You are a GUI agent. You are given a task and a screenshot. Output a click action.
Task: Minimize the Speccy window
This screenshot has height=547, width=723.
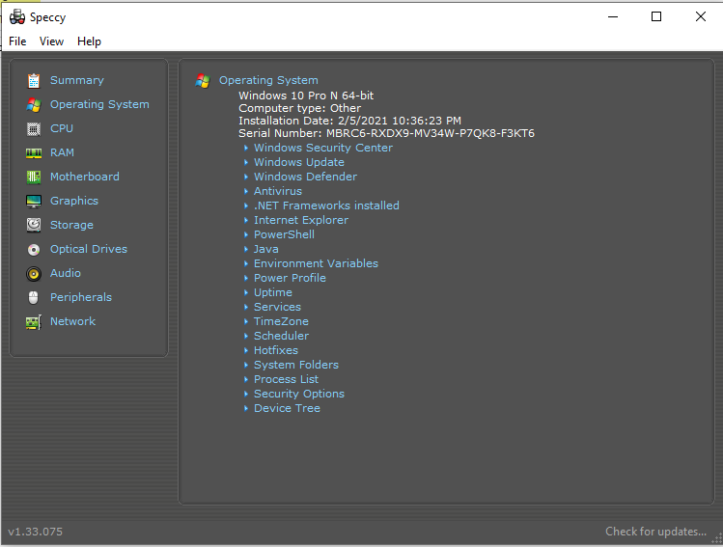[613, 16]
